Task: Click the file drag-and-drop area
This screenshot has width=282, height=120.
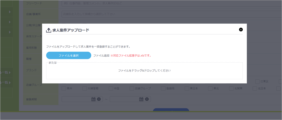Action: (x=144, y=71)
